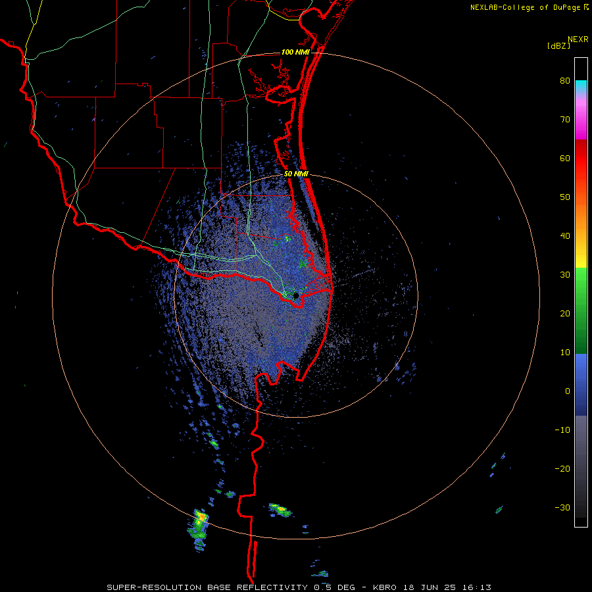Select the 20 value on dBZ scale
Screen dimensions: 592x592
pos(565,314)
